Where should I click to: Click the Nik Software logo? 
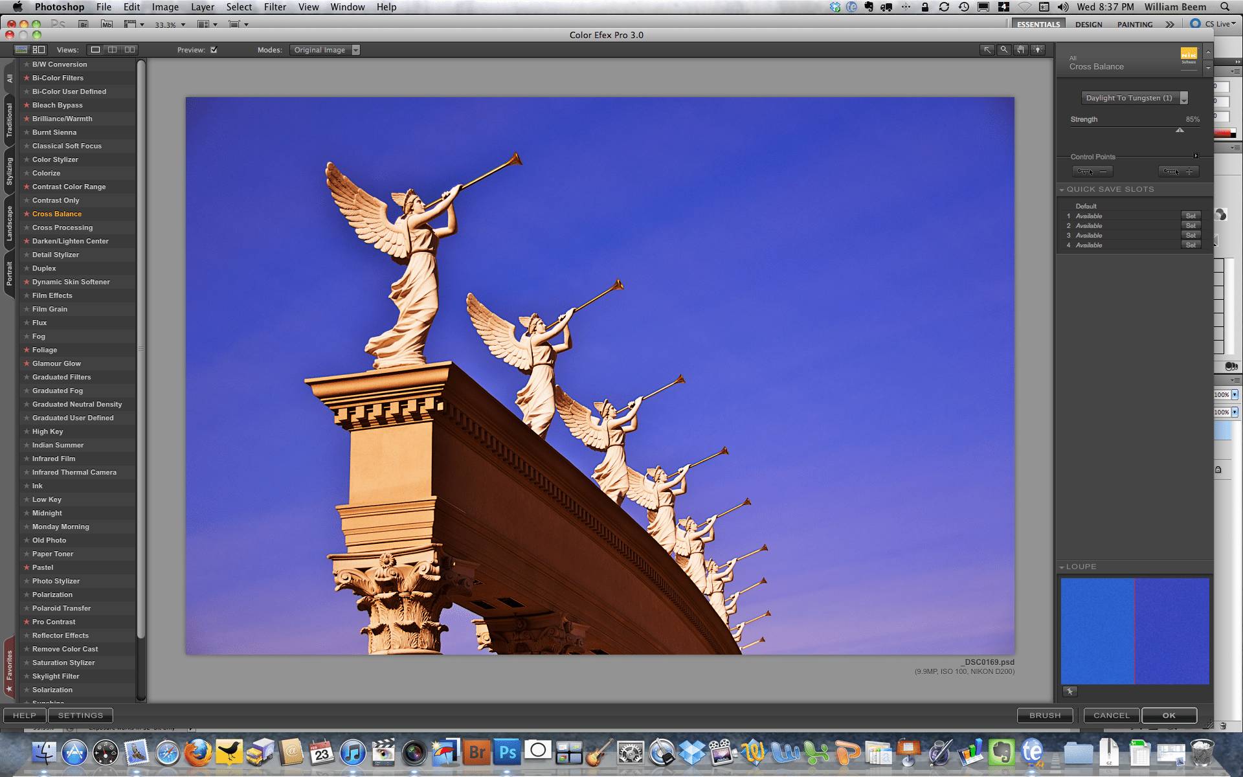pos(1189,56)
